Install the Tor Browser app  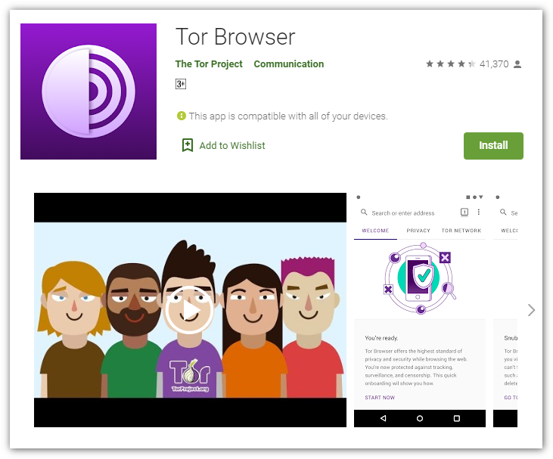[x=493, y=146]
